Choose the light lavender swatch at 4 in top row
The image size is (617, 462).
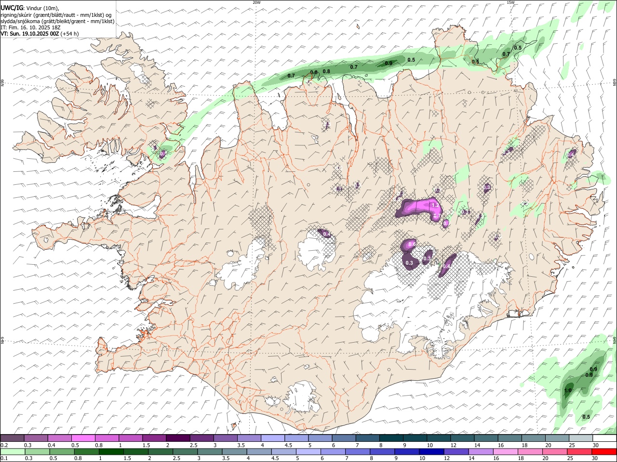coord(273,438)
